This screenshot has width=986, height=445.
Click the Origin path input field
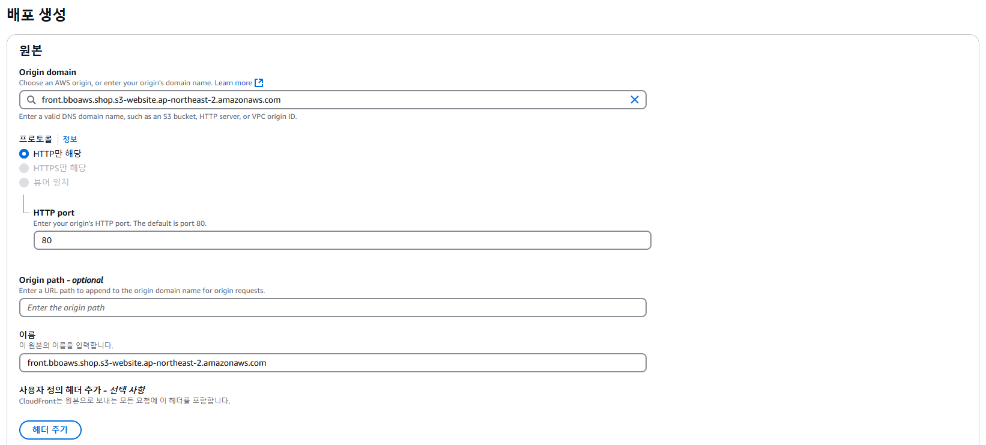[x=333, y=307]
